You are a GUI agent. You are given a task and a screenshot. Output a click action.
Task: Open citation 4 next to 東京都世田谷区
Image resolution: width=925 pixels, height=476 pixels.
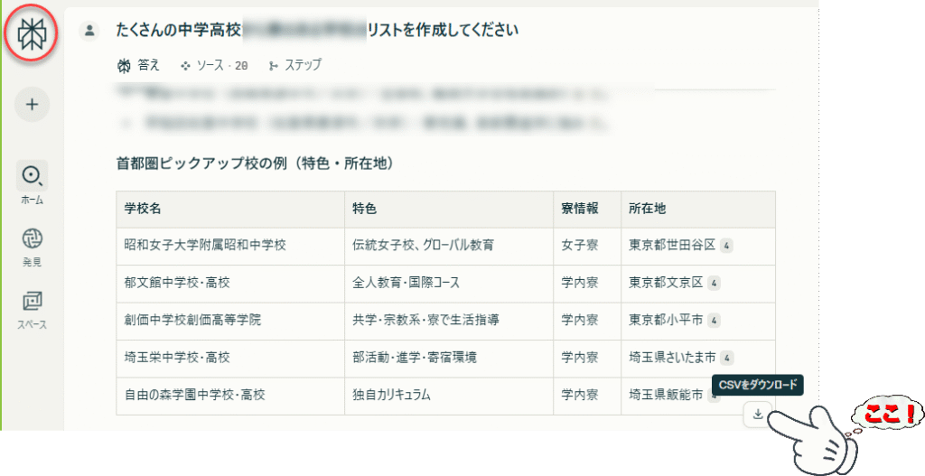point(727,246)
